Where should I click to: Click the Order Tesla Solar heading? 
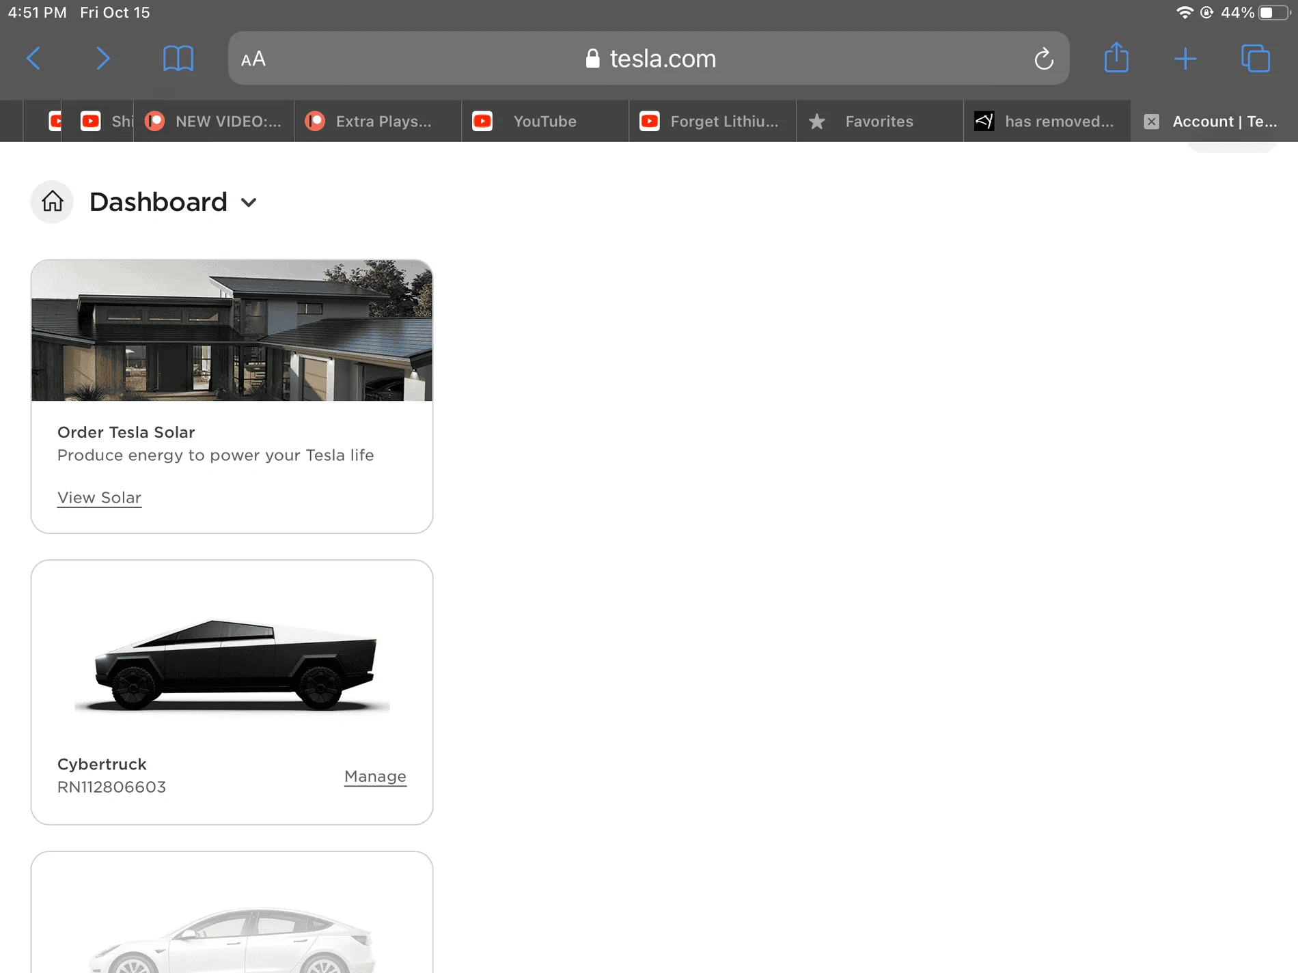126,432
